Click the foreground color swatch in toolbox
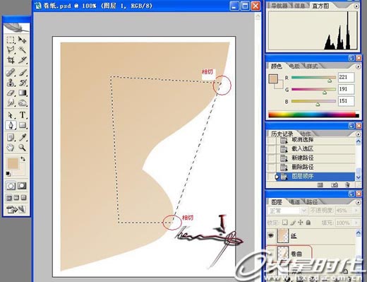Screen dimensions: 367x282 coord(13,163)
